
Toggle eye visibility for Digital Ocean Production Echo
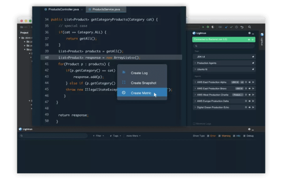[249, 107]
